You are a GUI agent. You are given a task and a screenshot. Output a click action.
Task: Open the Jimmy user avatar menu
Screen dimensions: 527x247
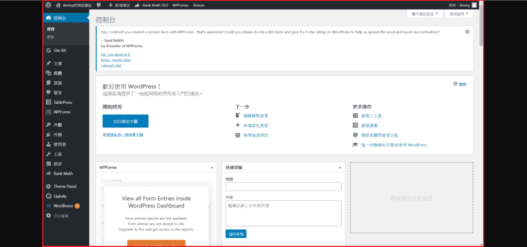coord(474,5)
